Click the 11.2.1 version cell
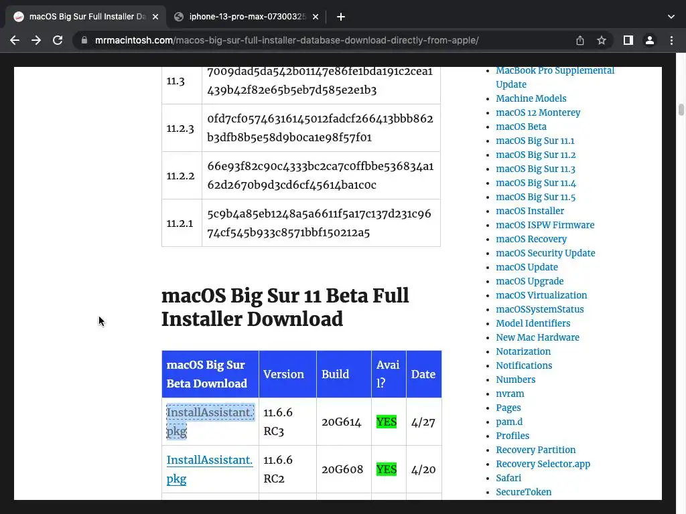 point(182,224)
